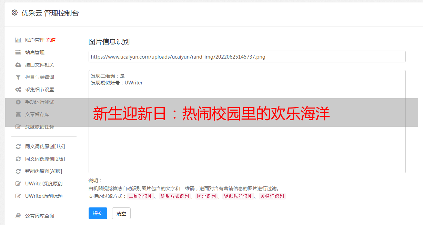Image resolution: width=423 pixels, height=225 pixels.
Task: Open 采集细节设置 page
Action: coord(40,90)
